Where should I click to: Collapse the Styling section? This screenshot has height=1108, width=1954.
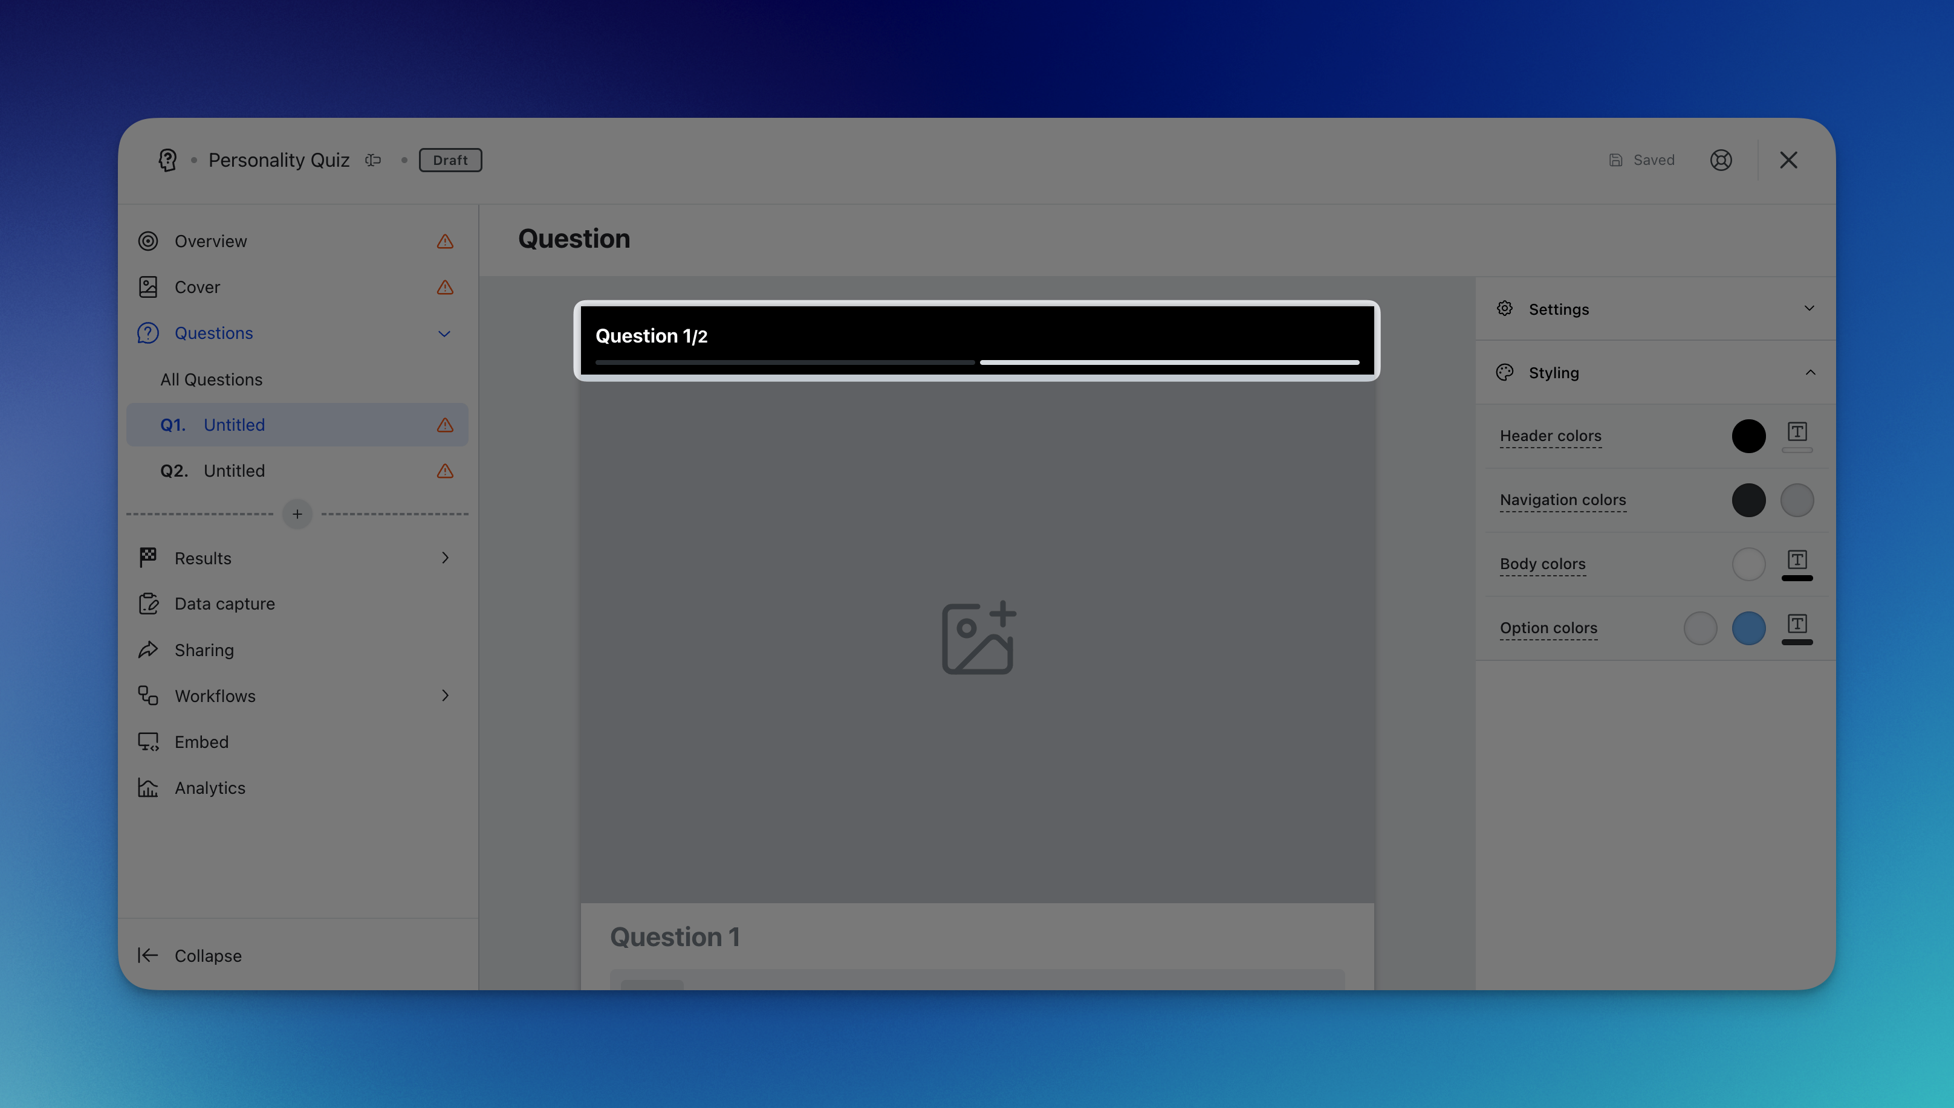1810,373
